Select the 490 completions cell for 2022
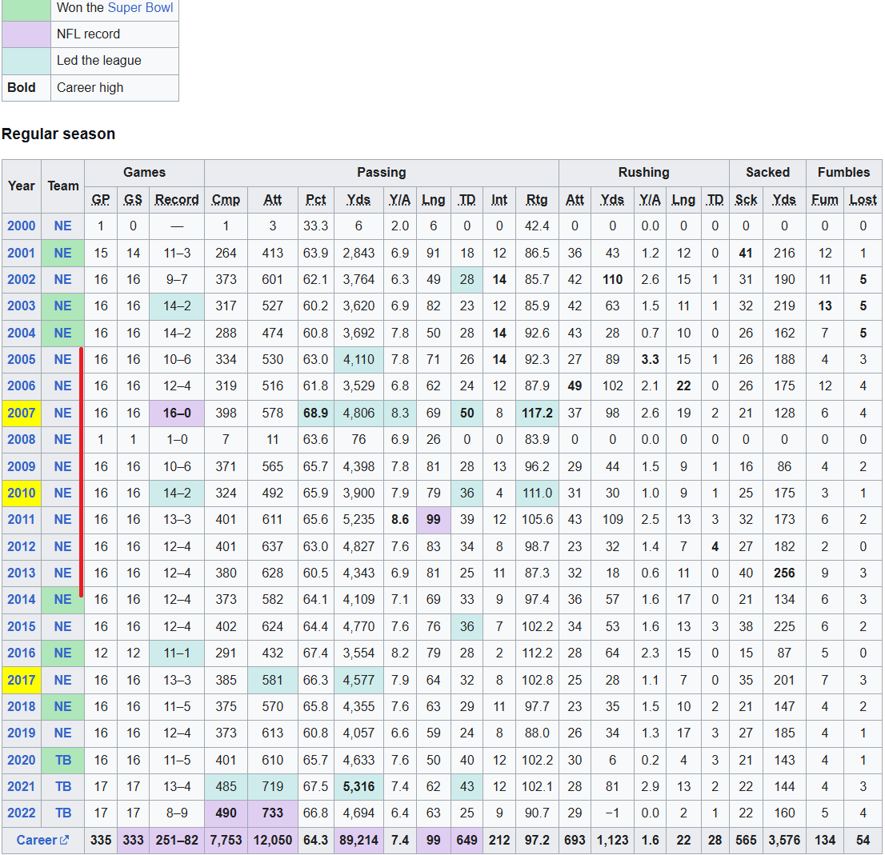885x855 pixels. (x=226, y=813)
